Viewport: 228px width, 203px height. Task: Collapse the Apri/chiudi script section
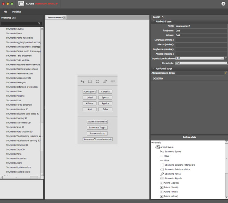coord(154,68)
